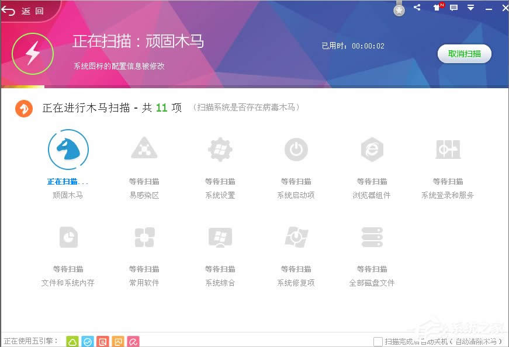Click the 系统修复项 scan icon
The width and height of the screenshot is (509, 347).
tap(296, 237)
